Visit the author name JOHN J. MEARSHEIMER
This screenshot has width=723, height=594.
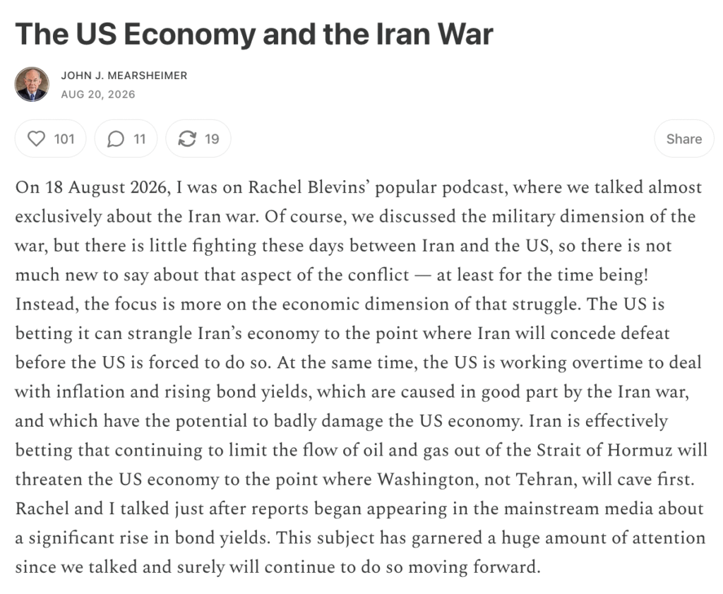tap(124, 76)
